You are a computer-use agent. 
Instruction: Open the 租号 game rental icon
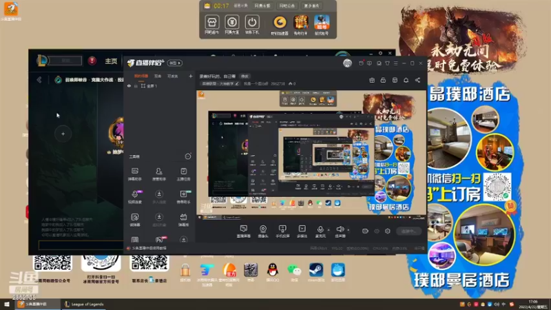pyautogui.click(x=322, y=25)
